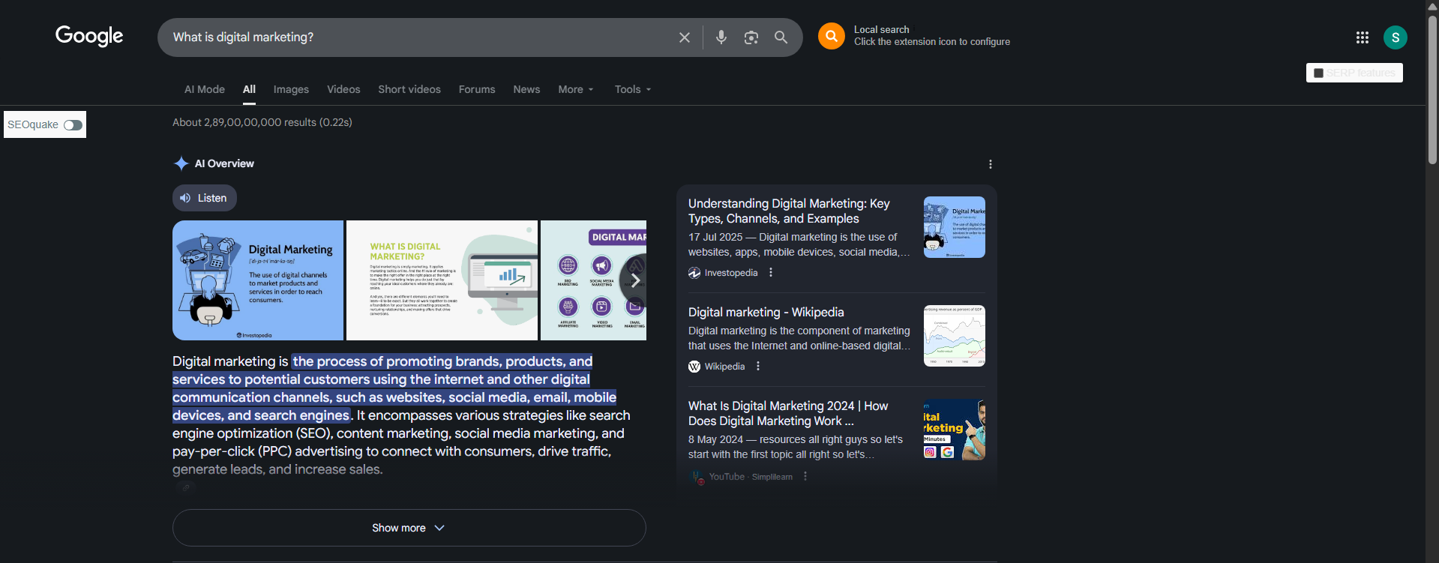Image resolution: width=1439 pixels, height=563 pixels.
Task: Open the Investopedia result thumbnail in sidebar
Action: coord(954,227)
